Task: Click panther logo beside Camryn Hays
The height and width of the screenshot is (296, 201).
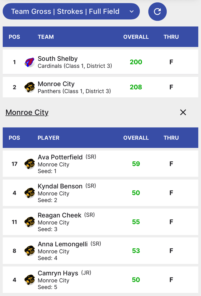Action: [x=29, y=280]
